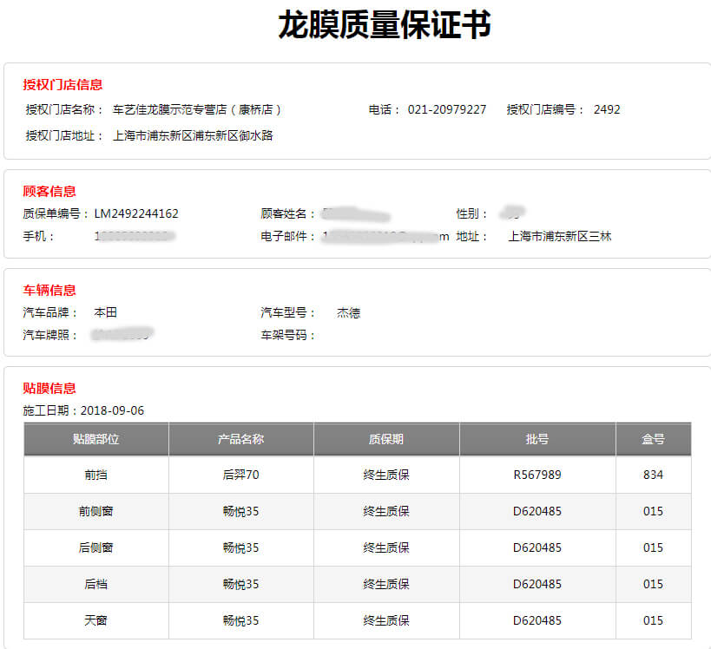Viewport: 711px width, 649px height.
Task: Click the 批号 column header
Action: (x=537, y=439)
